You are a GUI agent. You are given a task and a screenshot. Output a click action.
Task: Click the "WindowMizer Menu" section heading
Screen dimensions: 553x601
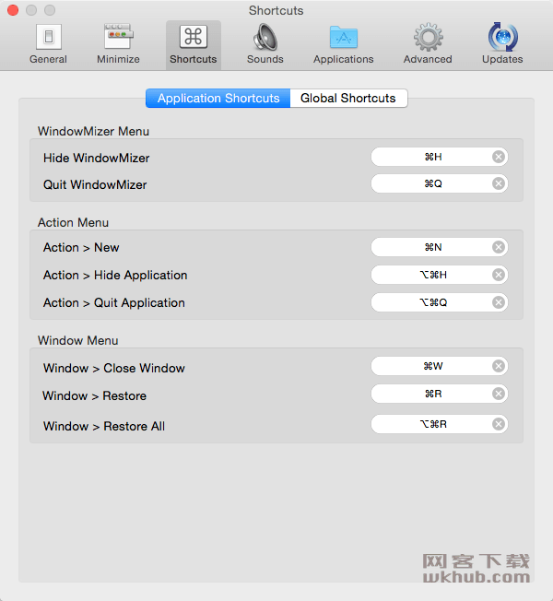(x=93, y=132)
